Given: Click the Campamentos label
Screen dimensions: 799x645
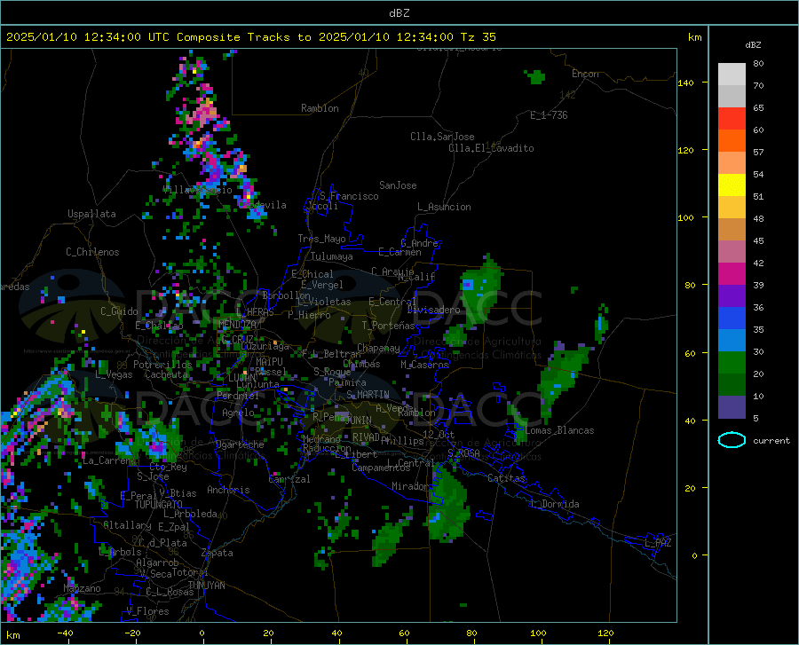Looking at the screenshot, I should point(381,468).
